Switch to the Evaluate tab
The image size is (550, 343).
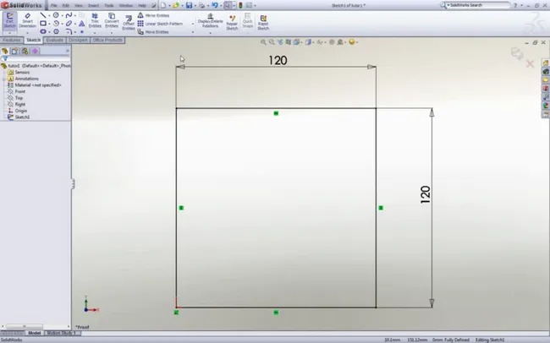(55, 40)
